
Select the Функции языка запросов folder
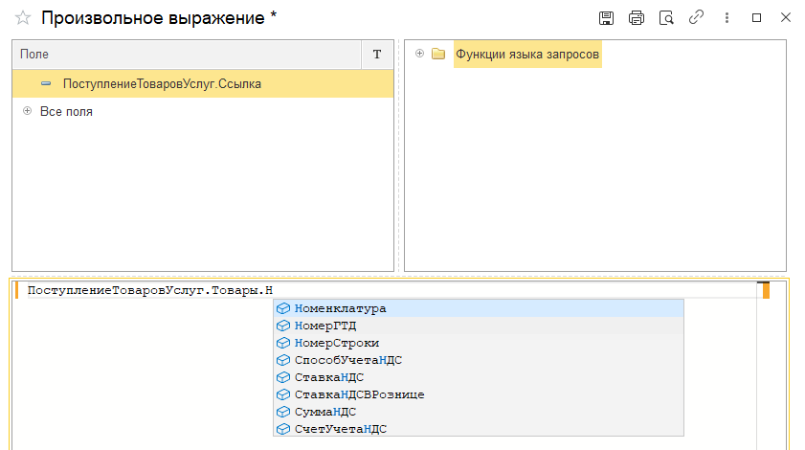click(x=527, y=54)
